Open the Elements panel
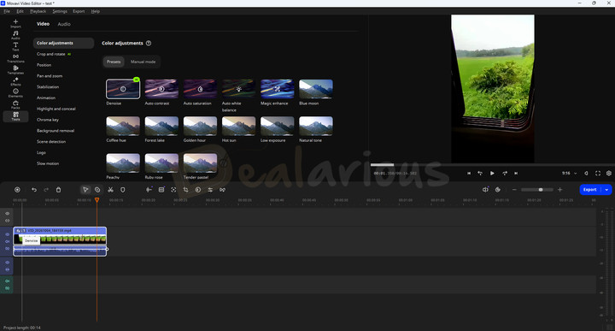Image resolution: width=615 pixels, height=331 pixels. [x=15, y=92]
